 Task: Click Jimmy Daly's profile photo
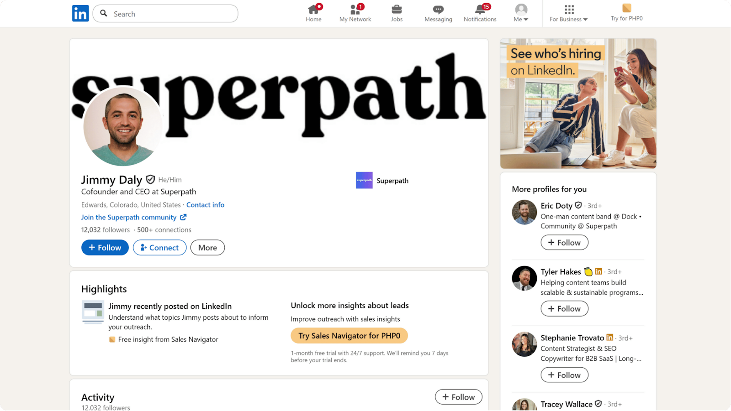point(123,126)
